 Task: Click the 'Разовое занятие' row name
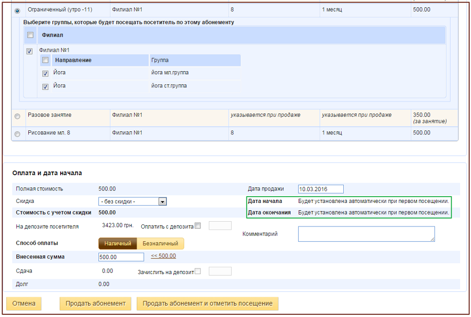point(50,115)
